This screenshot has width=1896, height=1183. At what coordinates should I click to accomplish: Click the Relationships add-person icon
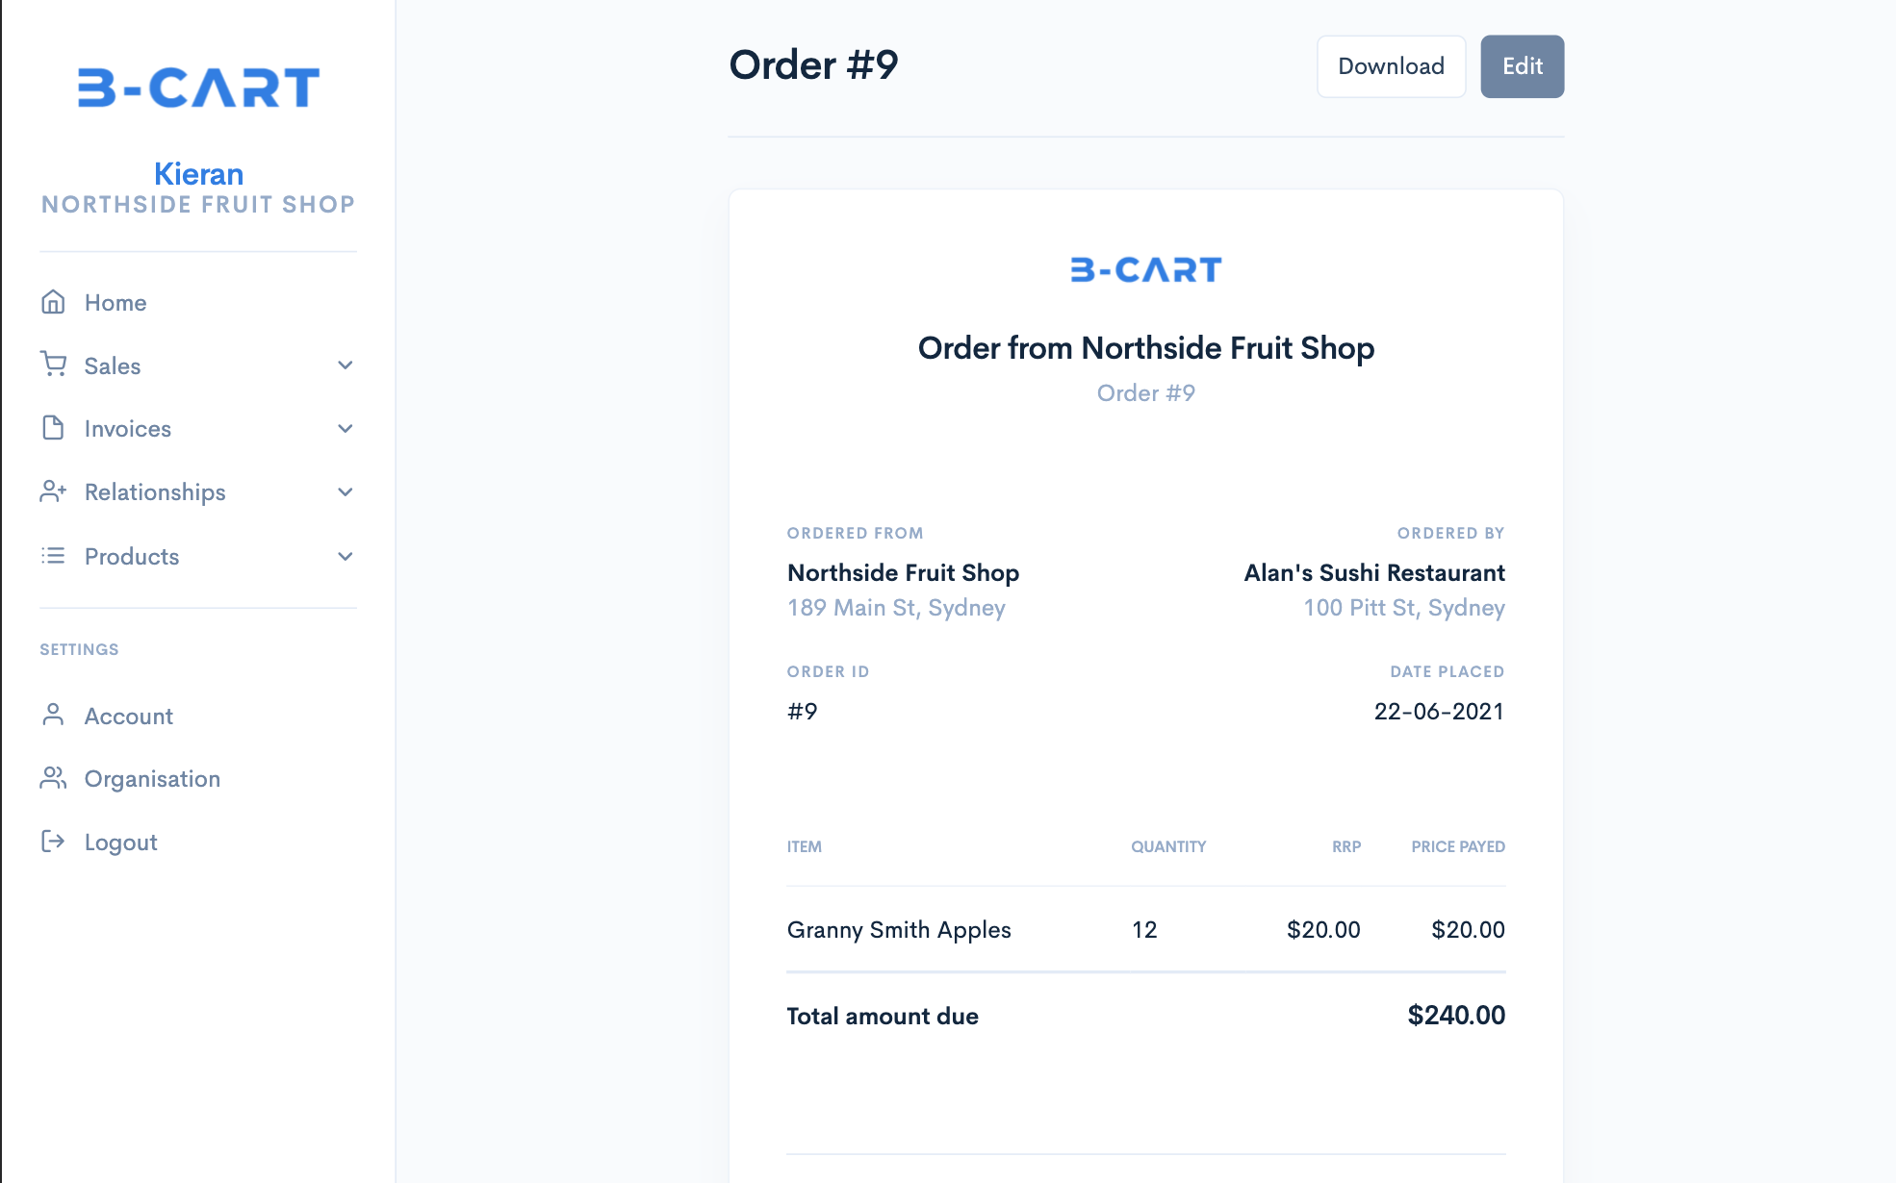click(53, 491)
